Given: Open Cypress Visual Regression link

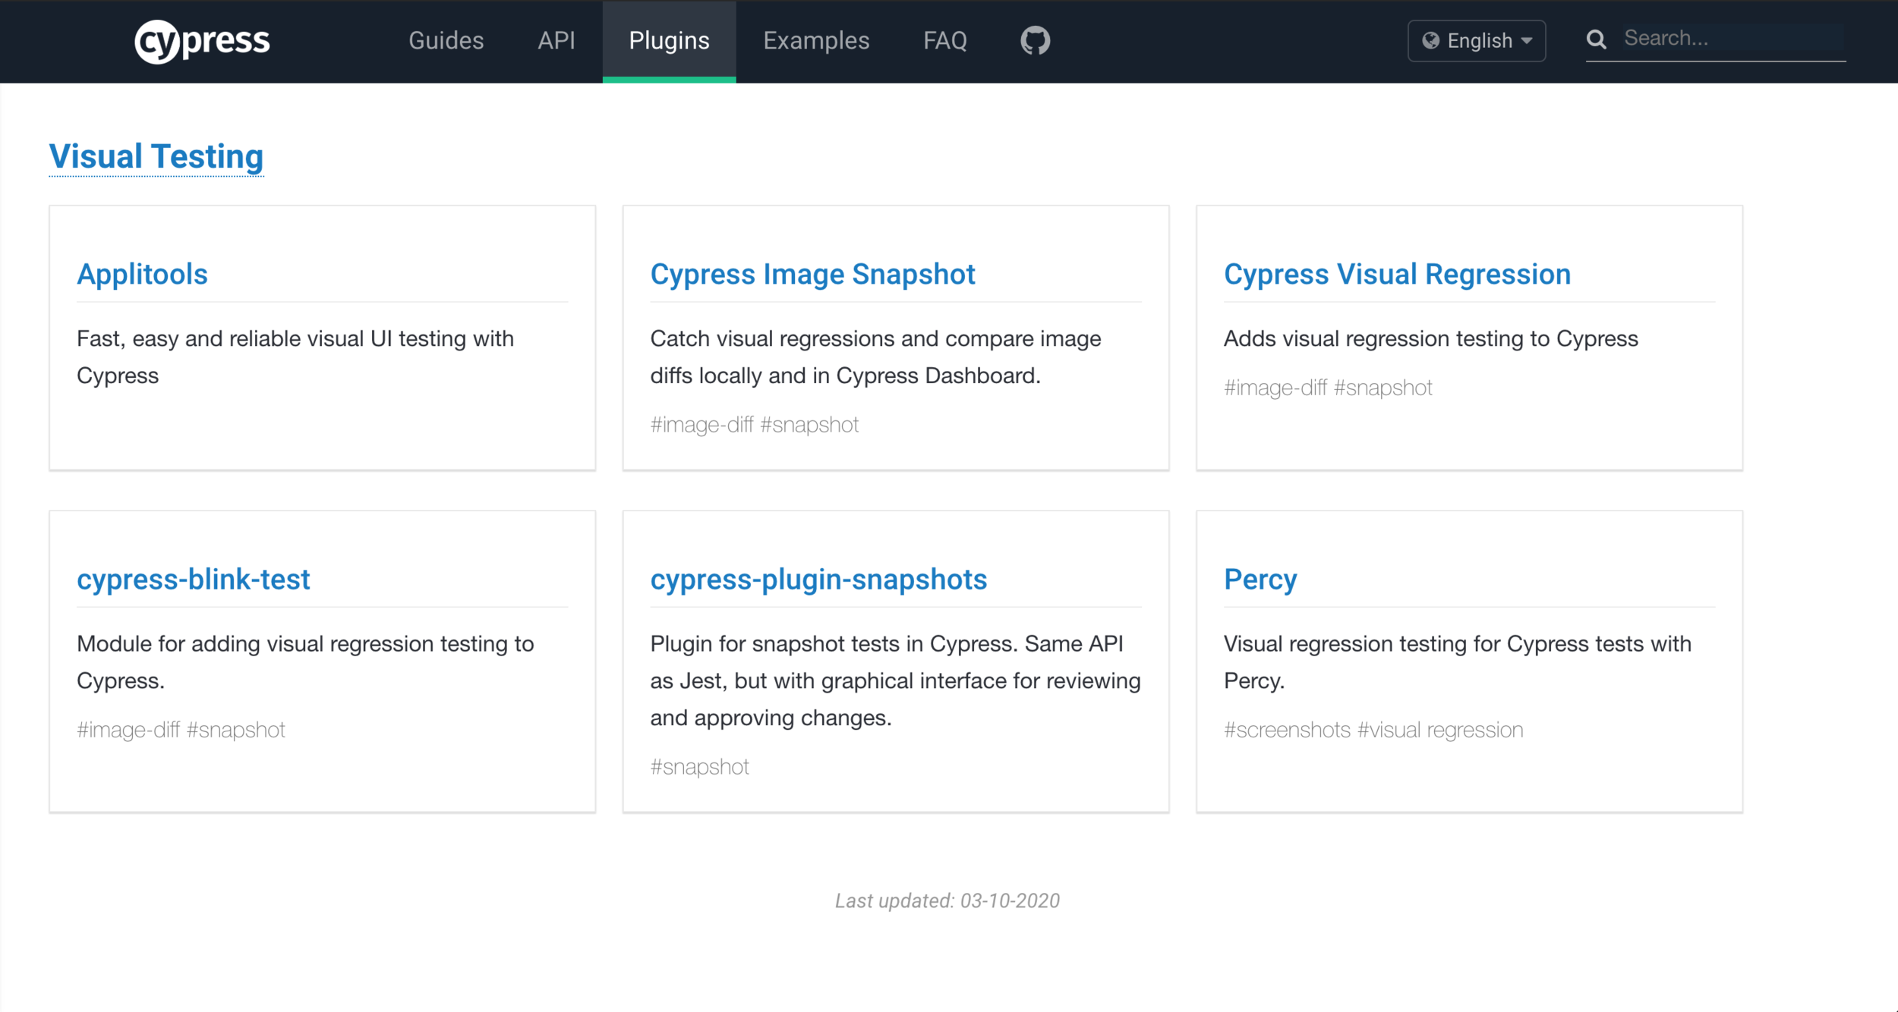Looking at the screenshot, I should coord(1397,274).
